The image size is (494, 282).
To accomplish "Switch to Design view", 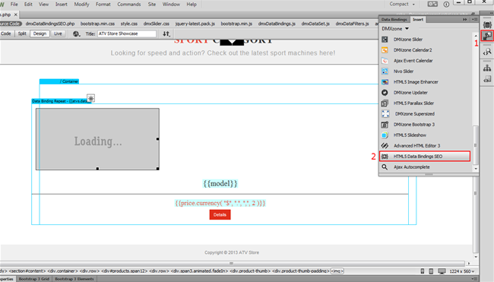I will tap(40, 33).
